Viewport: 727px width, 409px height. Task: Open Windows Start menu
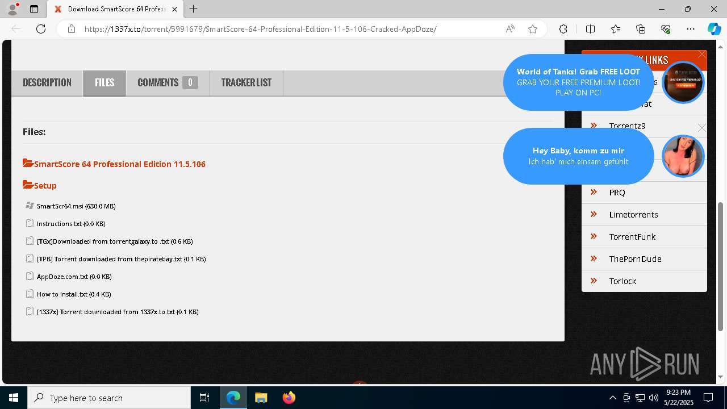[14, 398]
